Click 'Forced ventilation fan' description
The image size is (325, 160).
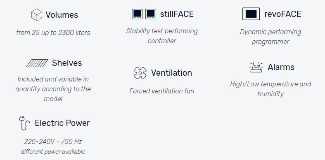[x=161, y=91]
